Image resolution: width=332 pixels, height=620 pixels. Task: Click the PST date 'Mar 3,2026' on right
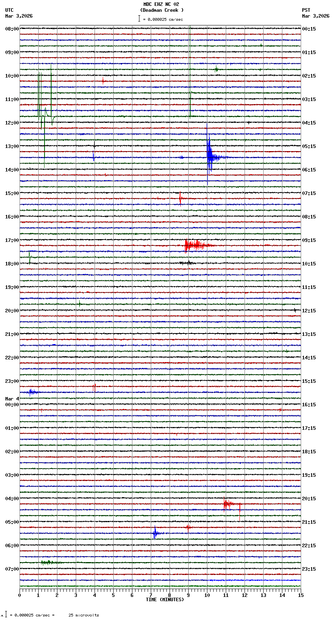pos(316,16)
